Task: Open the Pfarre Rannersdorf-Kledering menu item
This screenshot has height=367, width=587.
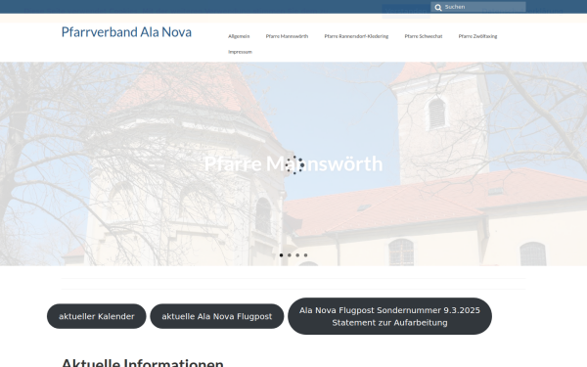Action: [x=356, y=36]
